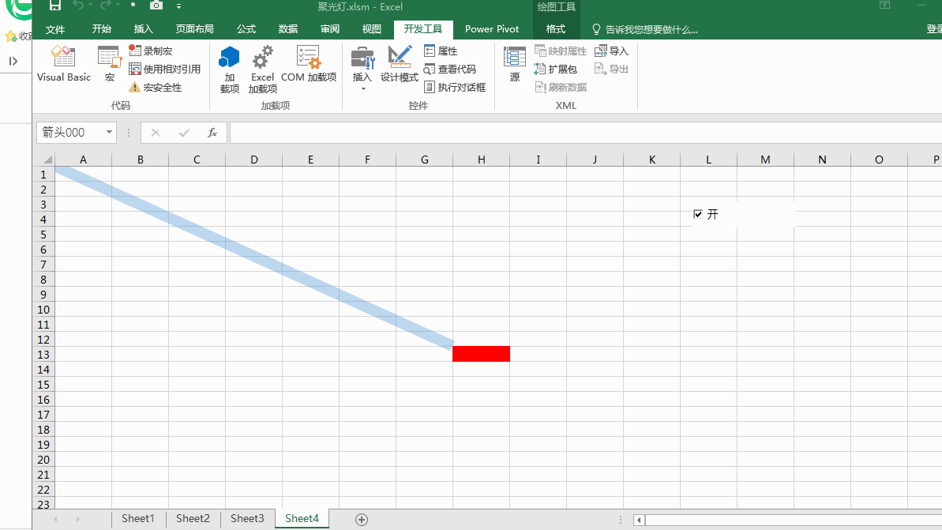Click 执行对话框 run dialog
942x530 pixels.
point(455,87)
